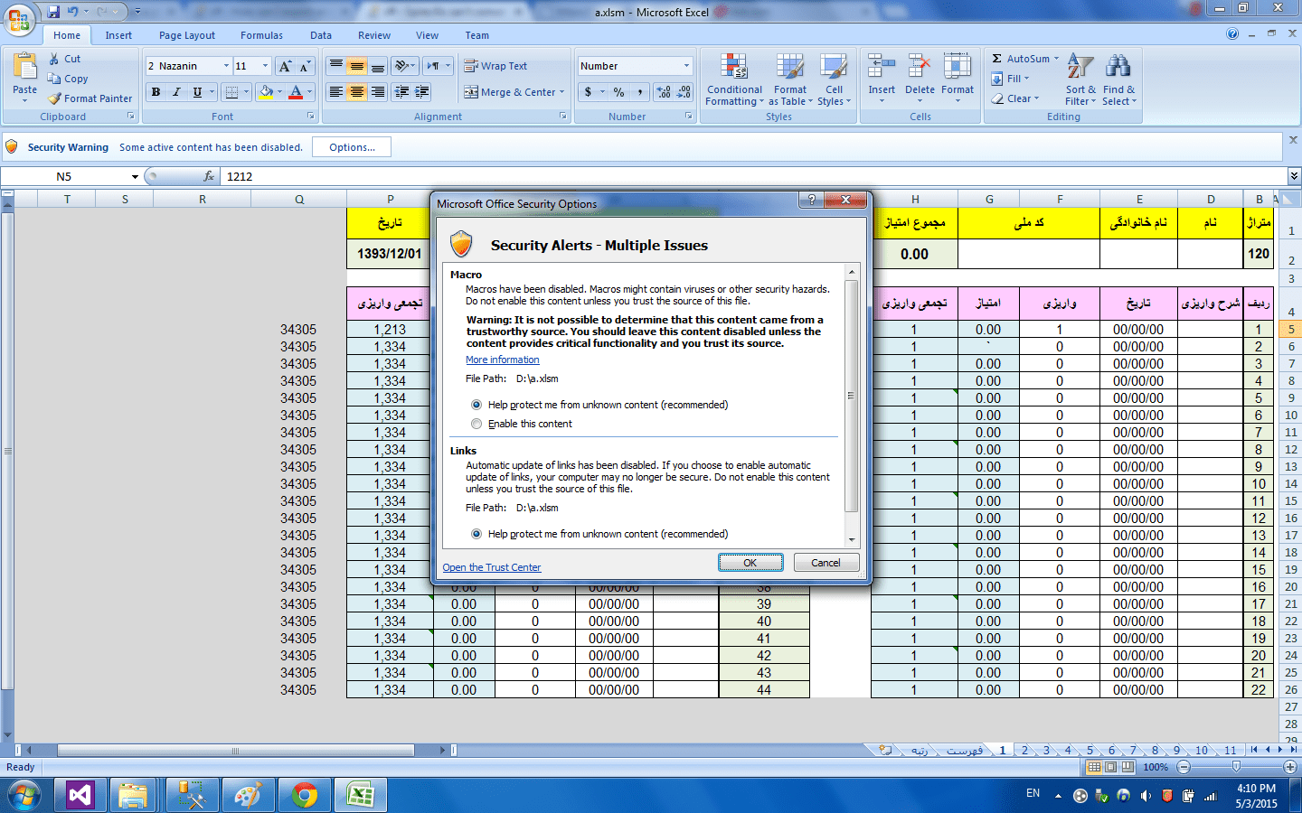Apply Bold formatting
Viewport: 1302px width, 813px height.
[156, 92]
